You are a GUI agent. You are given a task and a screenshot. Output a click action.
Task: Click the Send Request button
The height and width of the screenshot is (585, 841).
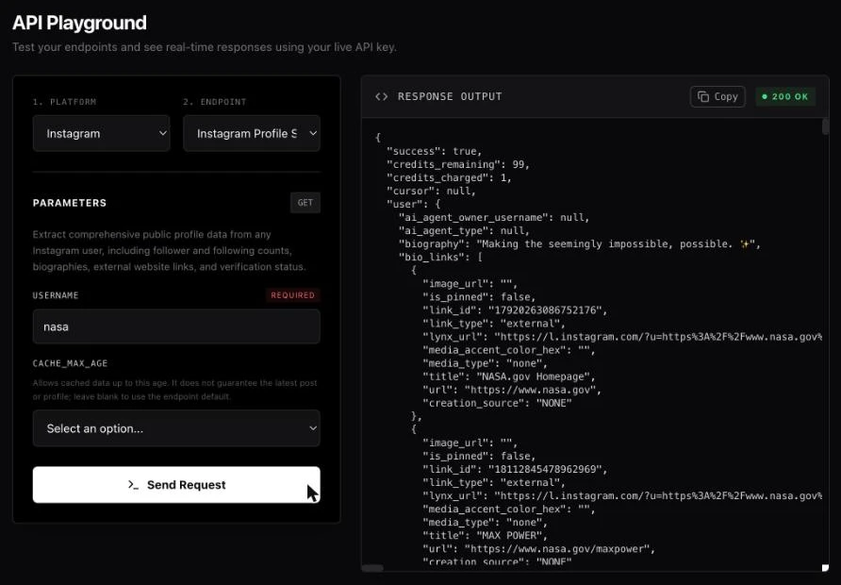click(176, 485)
